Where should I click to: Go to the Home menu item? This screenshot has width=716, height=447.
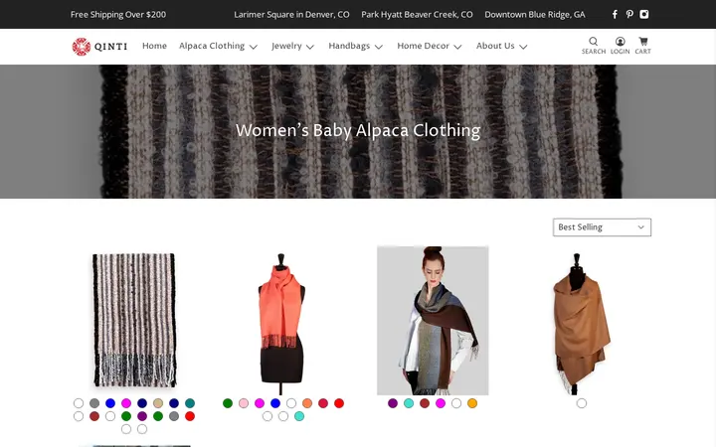tap(154, 46)
